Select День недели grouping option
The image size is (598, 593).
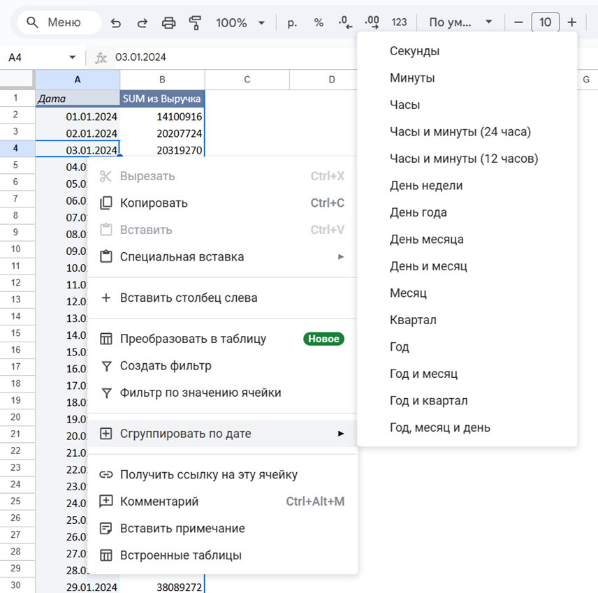pos(467,186)
